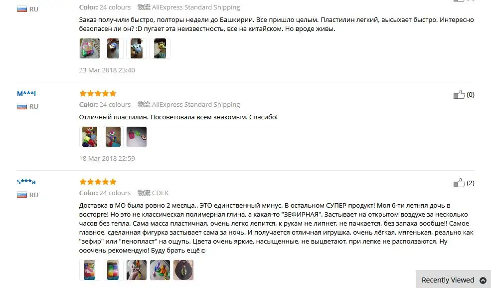Open fifth photo in S***a review
491x288 pixels.
tap(183, 270)
